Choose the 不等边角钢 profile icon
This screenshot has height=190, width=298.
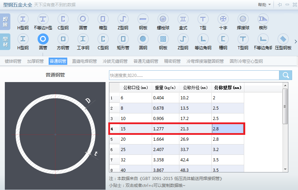coord(263,39)
